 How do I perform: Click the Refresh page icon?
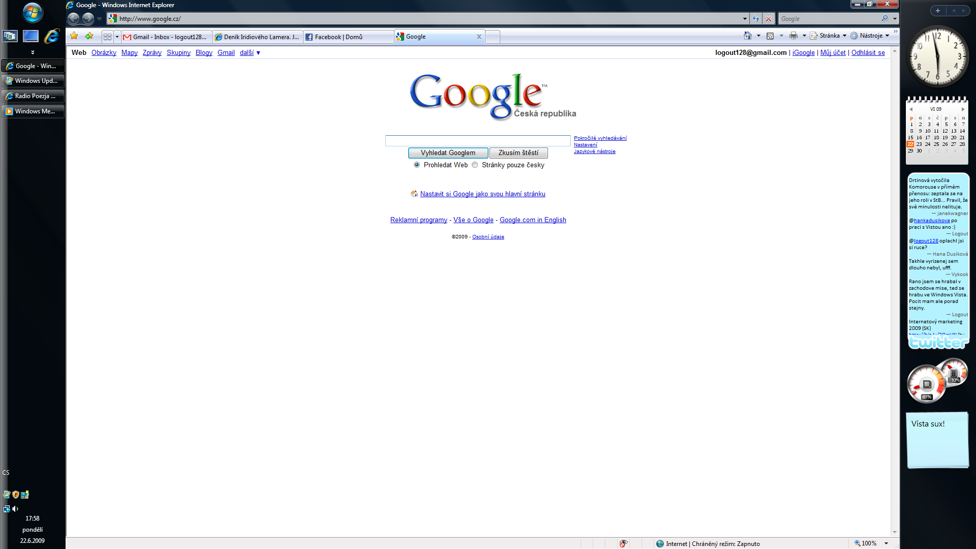[756, 19]
